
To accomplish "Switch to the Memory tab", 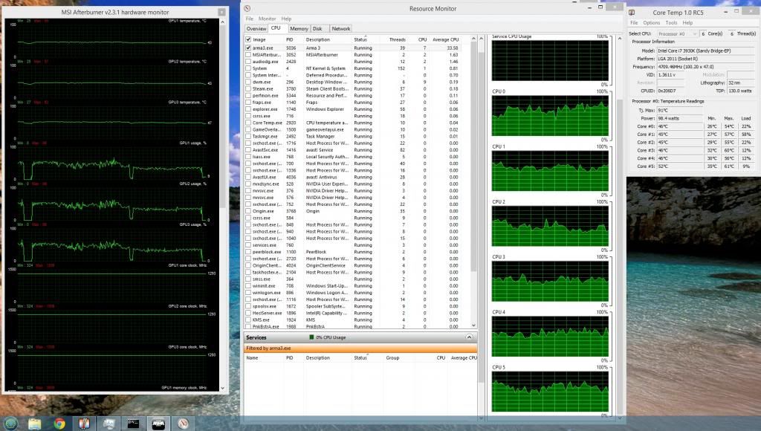I will pos(299,28).
